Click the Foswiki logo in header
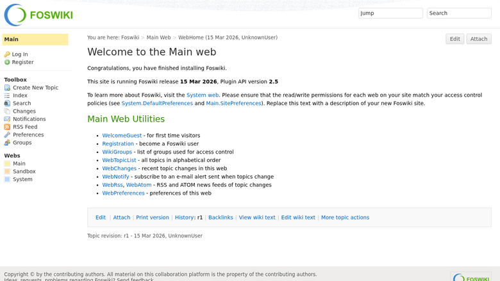500x281 pixels. pos(38,15)
